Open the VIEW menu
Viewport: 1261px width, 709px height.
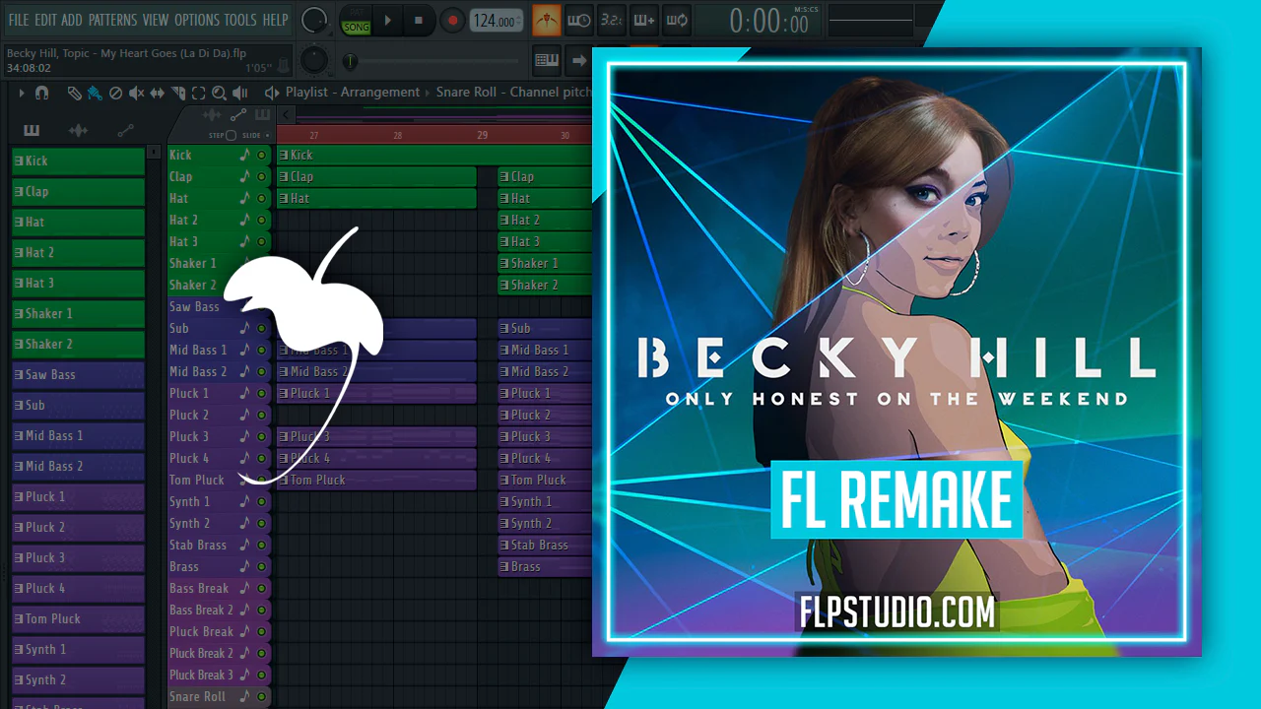(156, 20)
